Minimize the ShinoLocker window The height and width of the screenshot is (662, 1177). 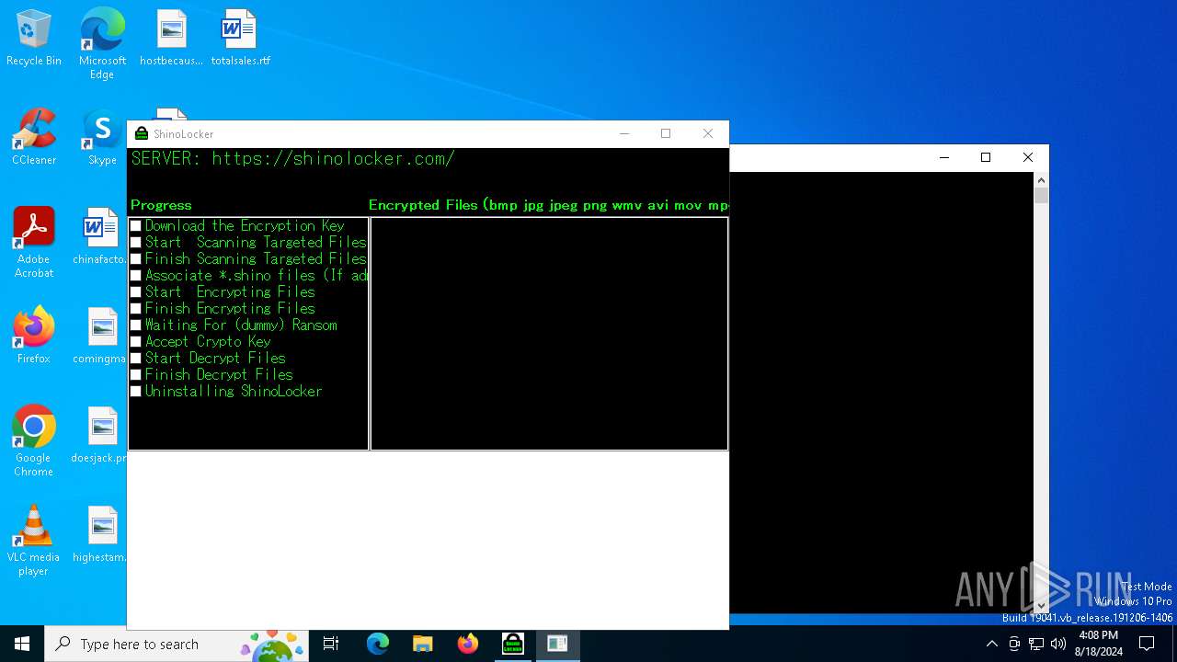[x=624, y=133]
